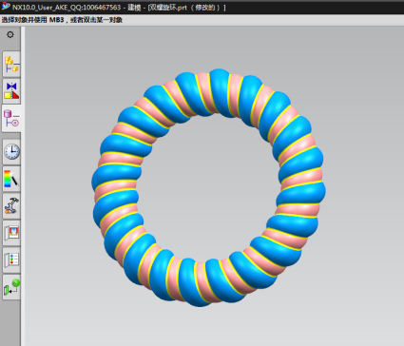Viewport: 404px width, 346px height.
Task: Open the color palette resource tab
Action: [x=11, y=179]
